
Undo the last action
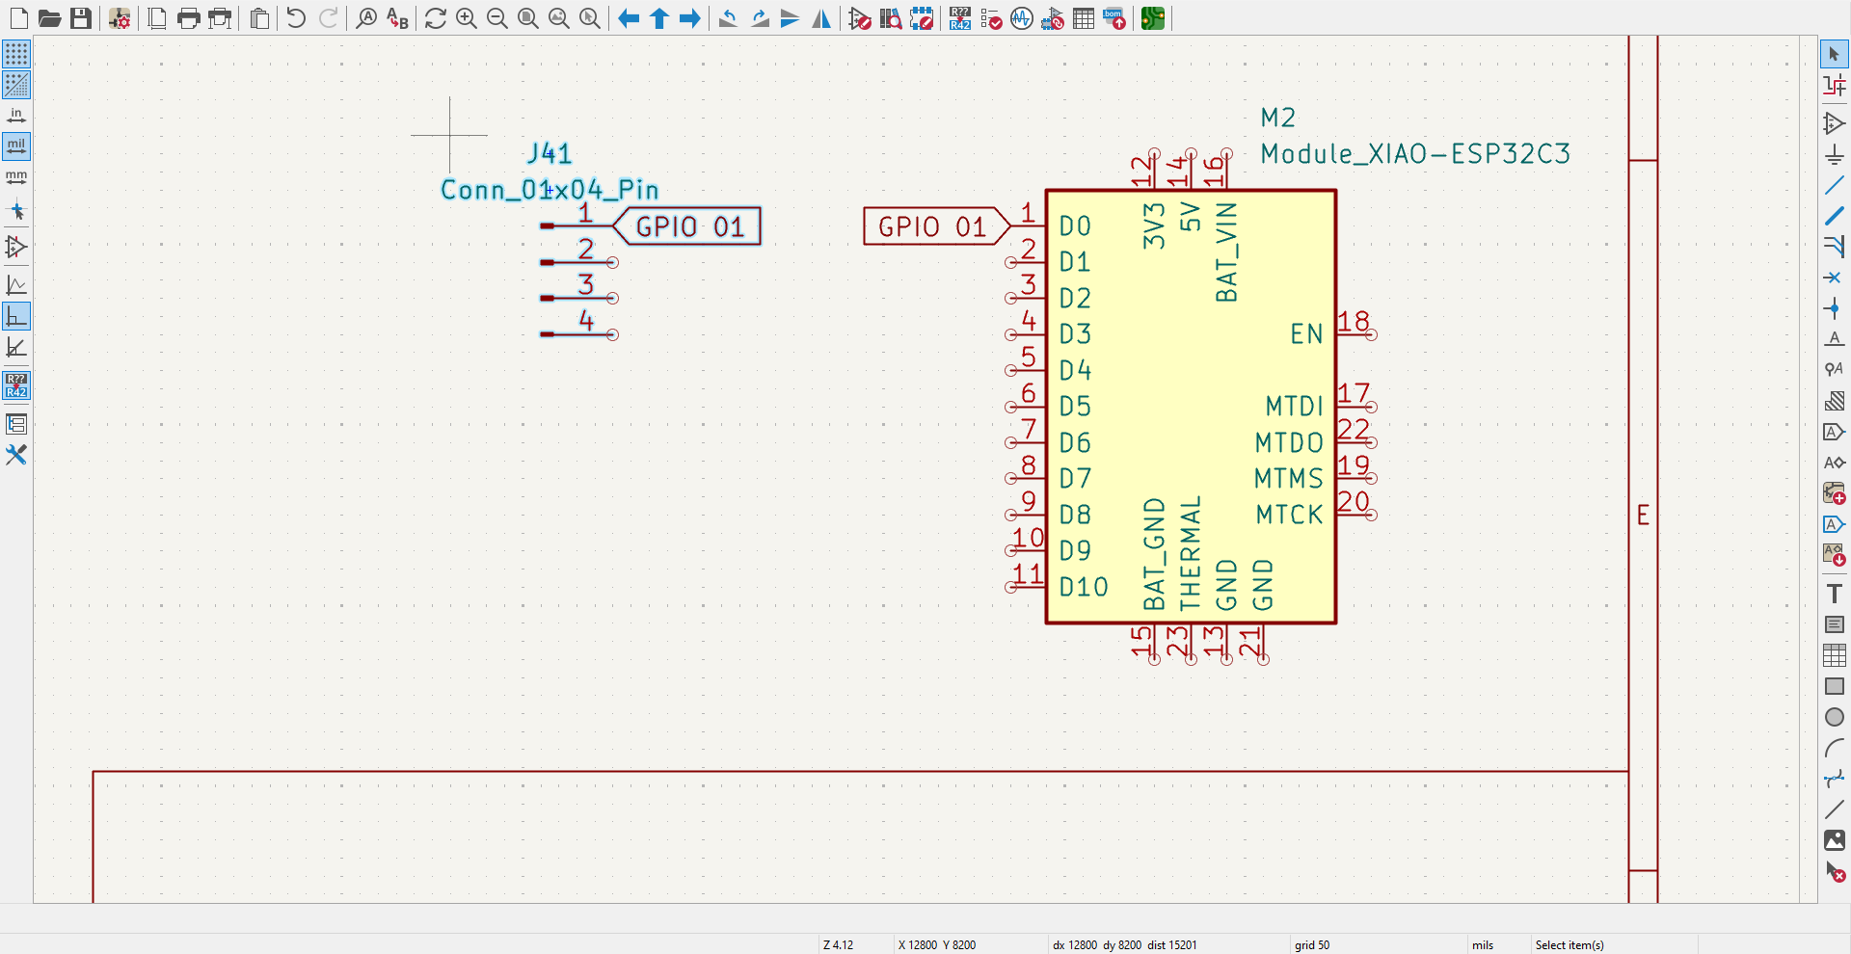pos(297,18)
